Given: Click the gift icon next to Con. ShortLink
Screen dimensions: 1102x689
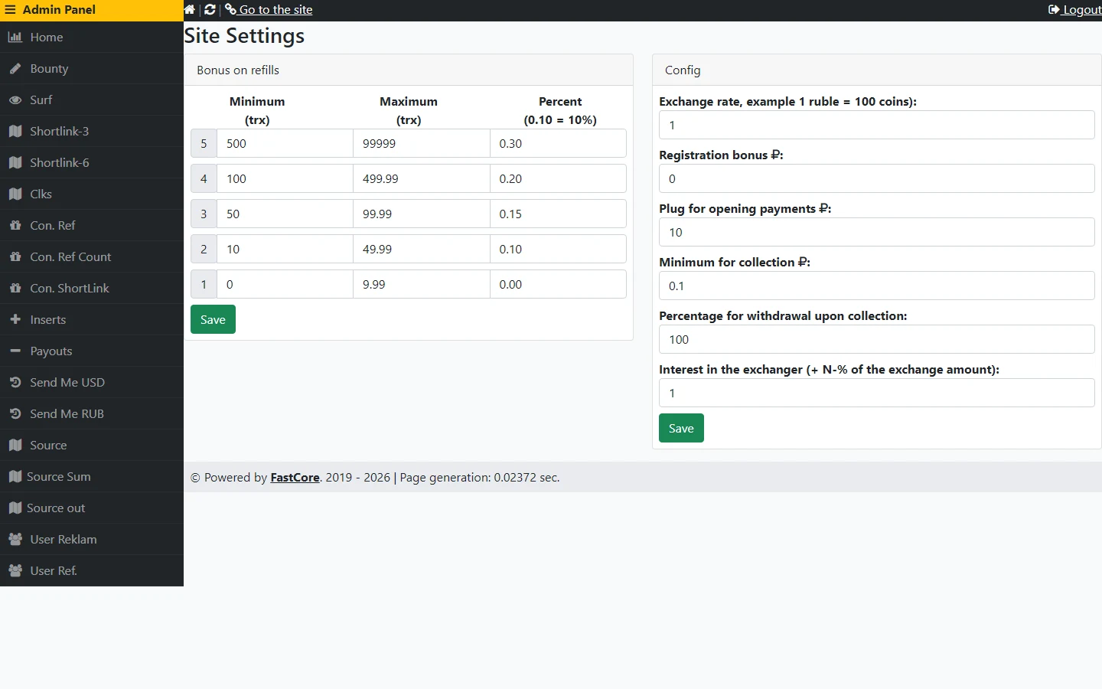Looking at the screenshot, I should [x=15, y=288].
